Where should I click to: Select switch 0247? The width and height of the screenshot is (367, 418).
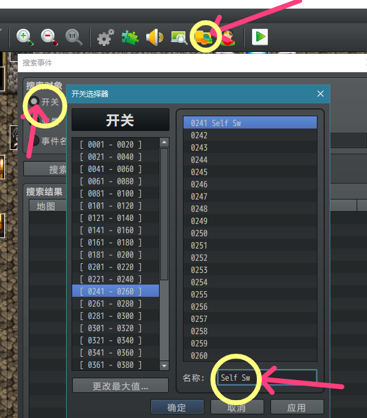(x=250, y=196)
